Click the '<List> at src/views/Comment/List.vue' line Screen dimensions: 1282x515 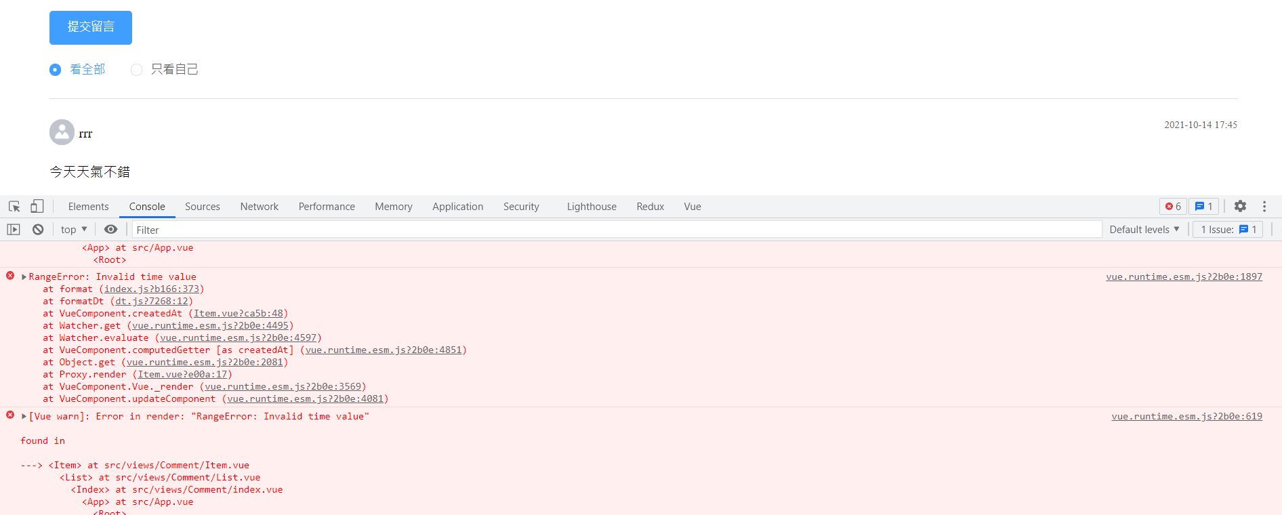tap(160, 477)
